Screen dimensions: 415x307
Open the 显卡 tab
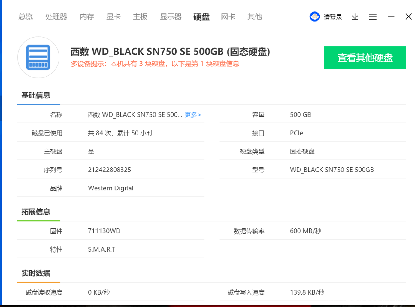tap(113, 17)
